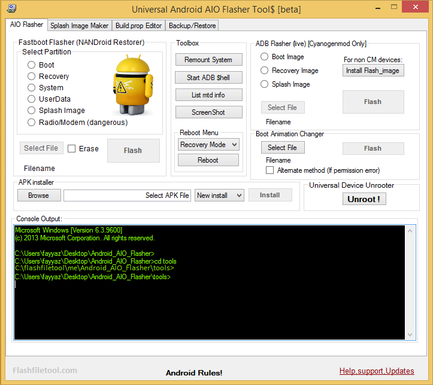The image size is (433, 385).
Task: Choose the UserData partition
Action: (32, 99)
